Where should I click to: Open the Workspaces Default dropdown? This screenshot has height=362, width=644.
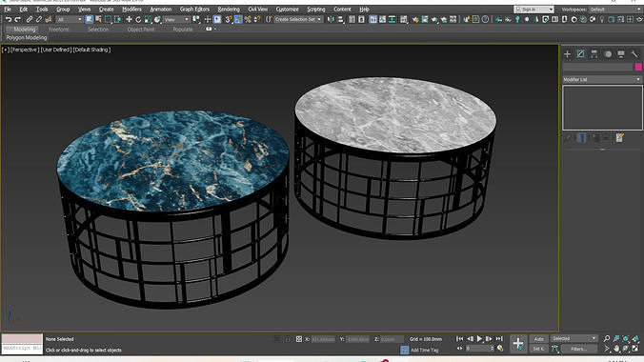point(615,9)
